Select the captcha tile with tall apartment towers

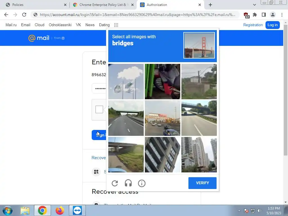point(199,155)
